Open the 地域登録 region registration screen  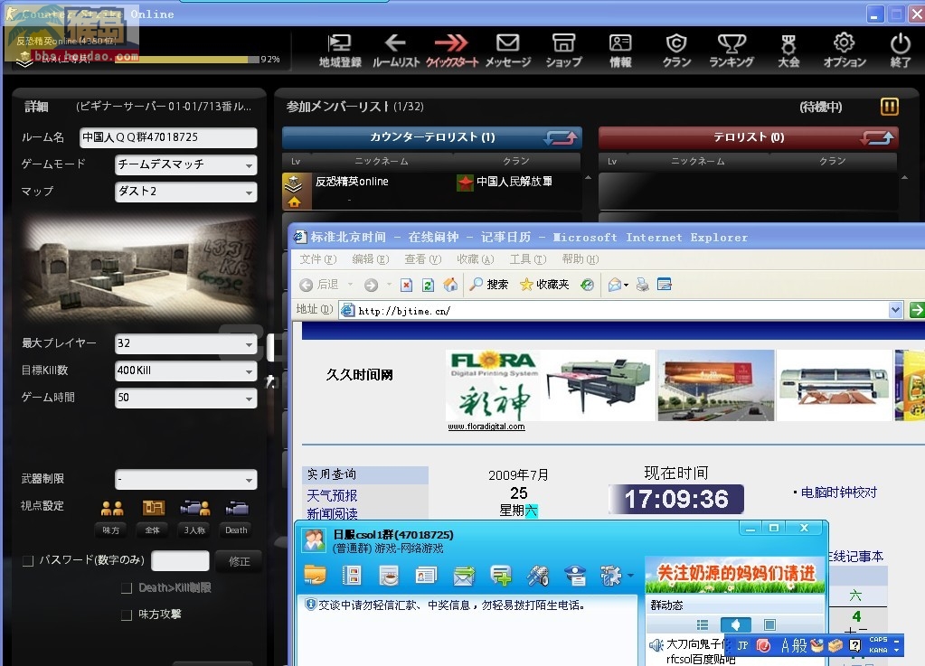click(340, 50)
